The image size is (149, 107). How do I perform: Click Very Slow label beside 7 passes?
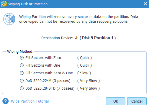(x=89, y=88)
